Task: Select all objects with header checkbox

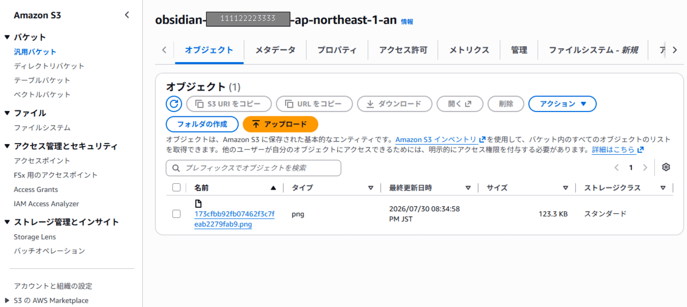Action: [x=177, y=188]
